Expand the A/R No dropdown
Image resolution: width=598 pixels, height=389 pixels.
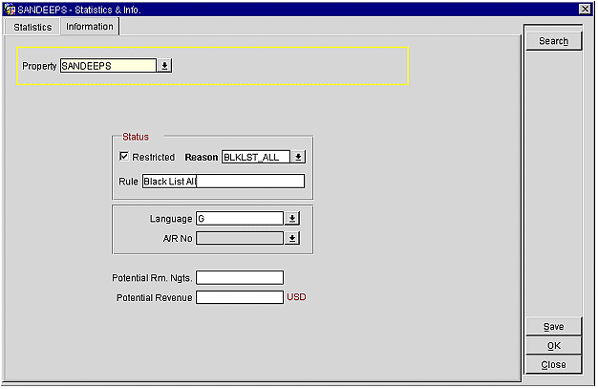pyautogui.click(x=292, y=238)
